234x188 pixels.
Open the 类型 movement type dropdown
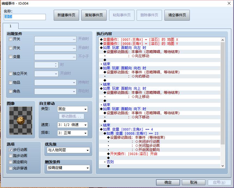click(73, 109)
